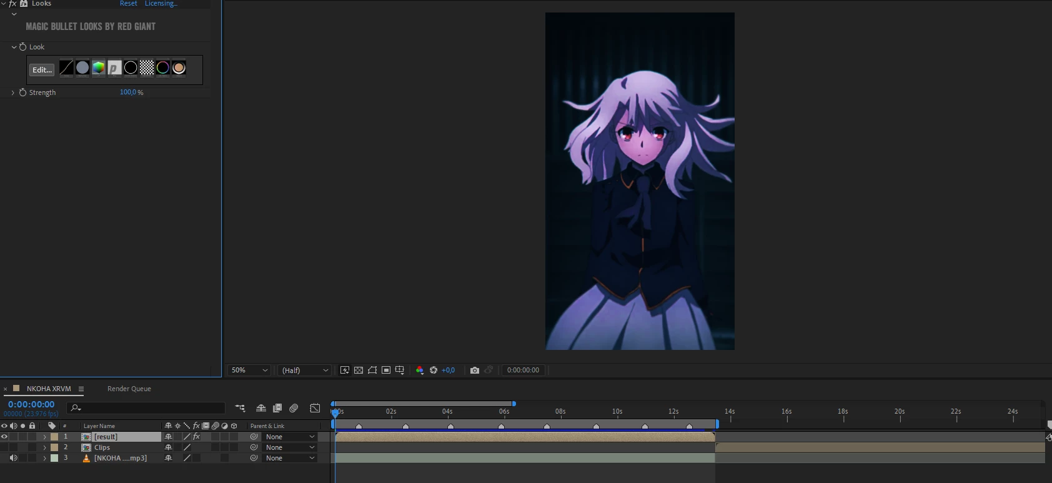Click the Parent & Link column header

[267, 426]
